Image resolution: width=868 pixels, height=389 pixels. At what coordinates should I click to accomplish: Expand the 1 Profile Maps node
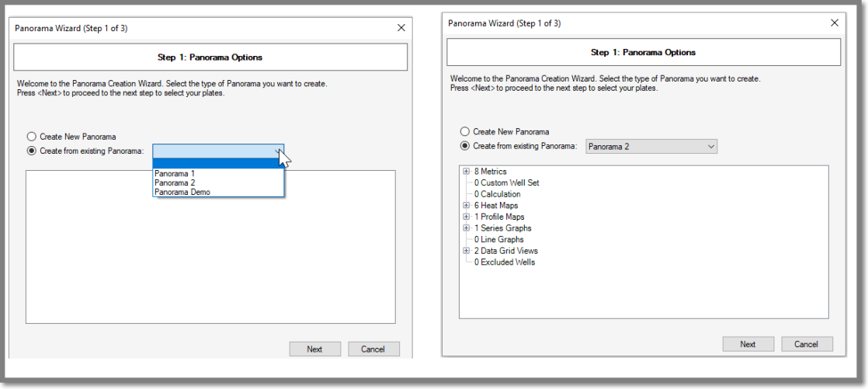point(466,217)
